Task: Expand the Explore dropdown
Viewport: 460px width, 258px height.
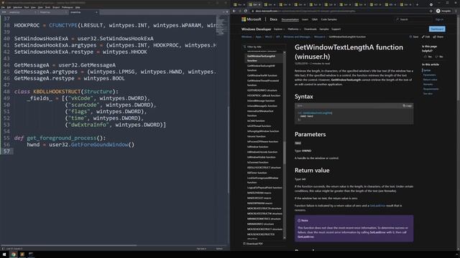Action: tap(280, 29)
